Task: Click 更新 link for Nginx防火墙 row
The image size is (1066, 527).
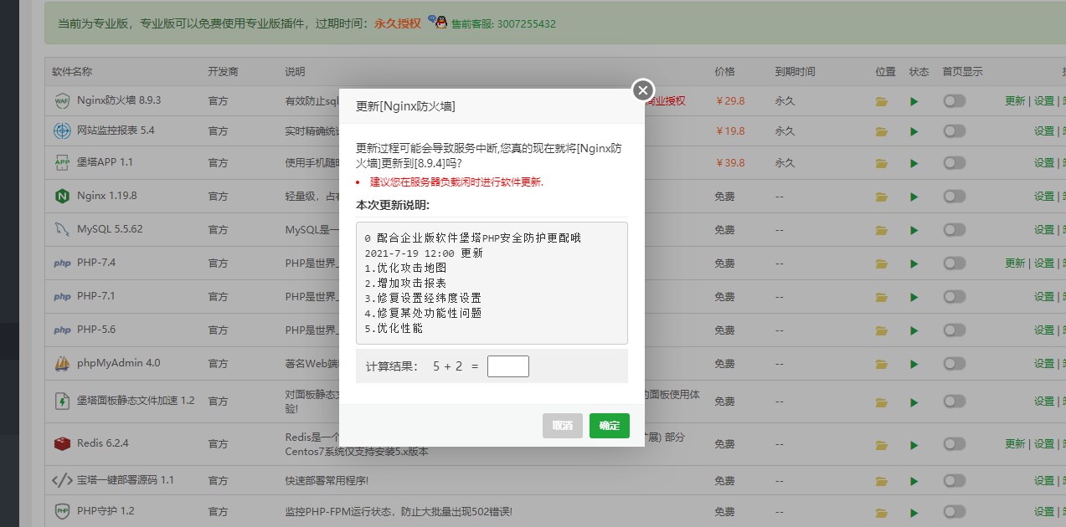Action: (1015, 100)
